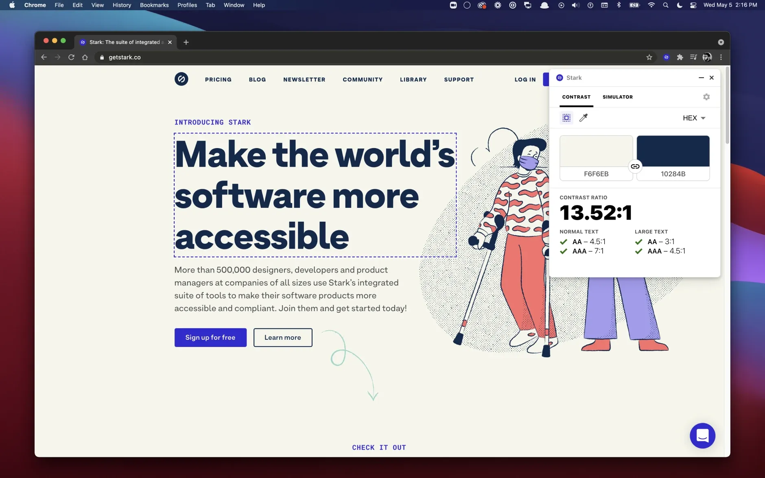Image resolution: width=765 pixels, height=478 pixels.
Task: Switch to the Simulator tab
Action: [617, 97]
